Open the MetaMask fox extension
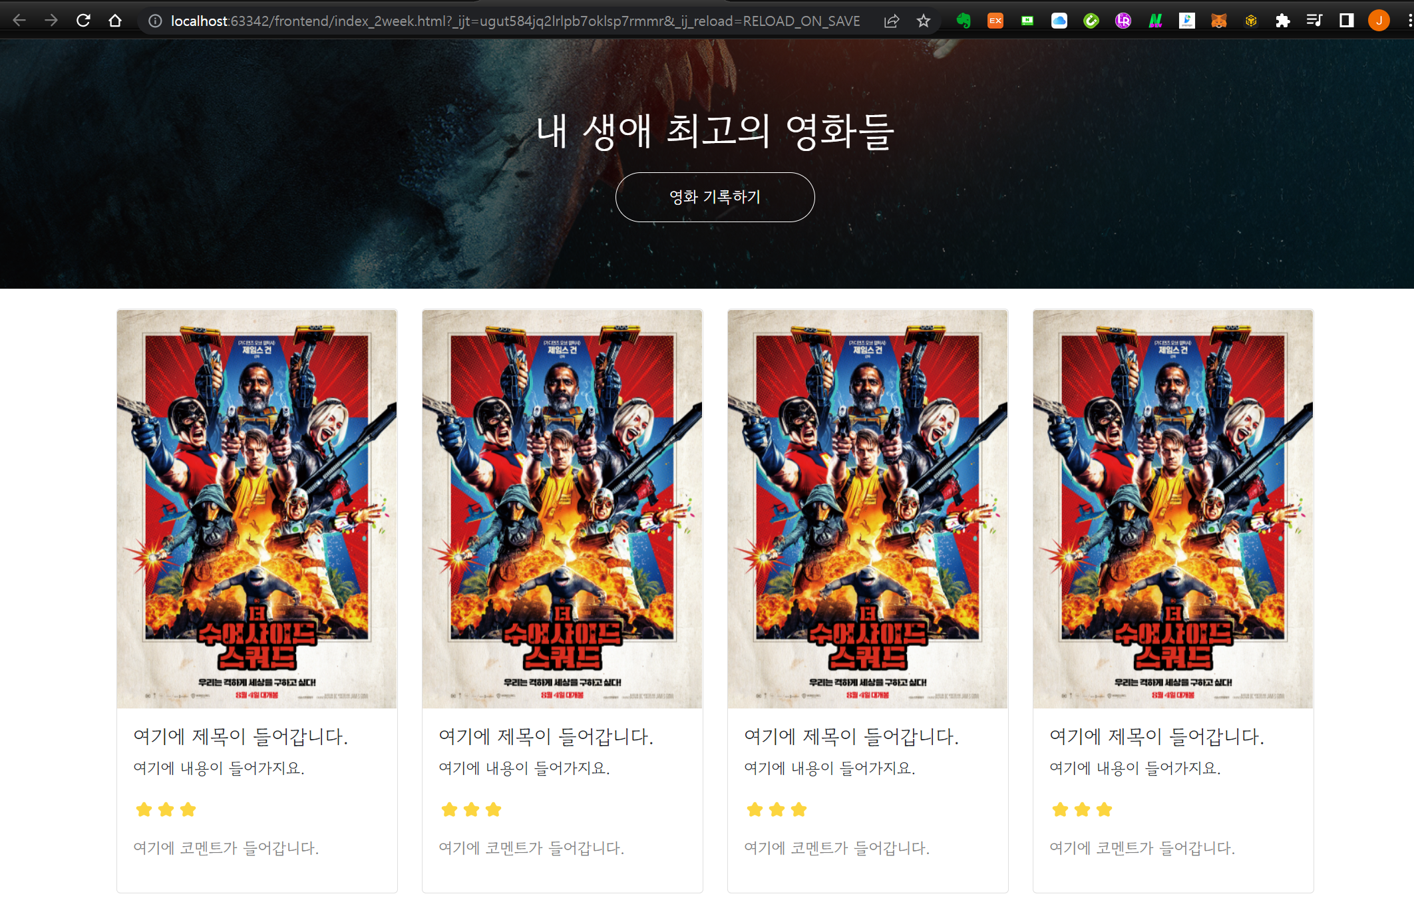This screenshot has height=914, width=1414. click(x=1218, y=21)
